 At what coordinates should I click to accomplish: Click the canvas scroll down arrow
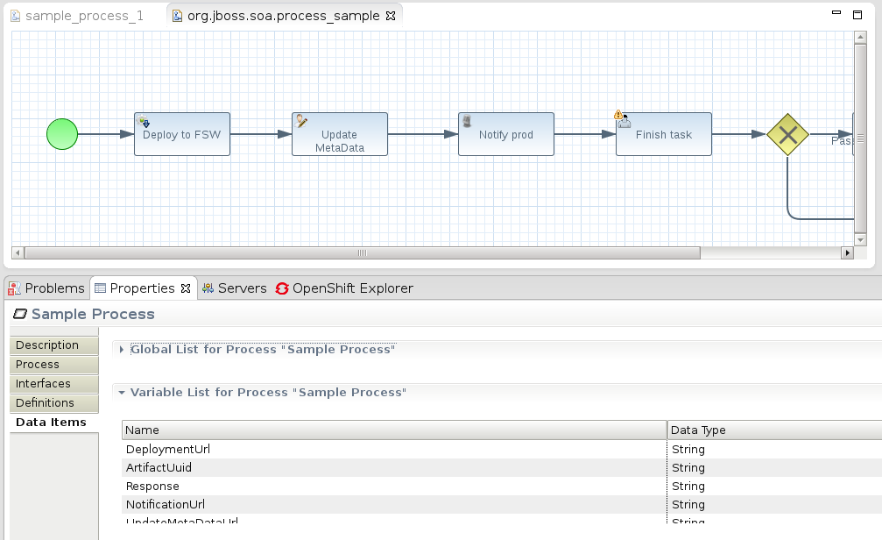click(860, 240)
